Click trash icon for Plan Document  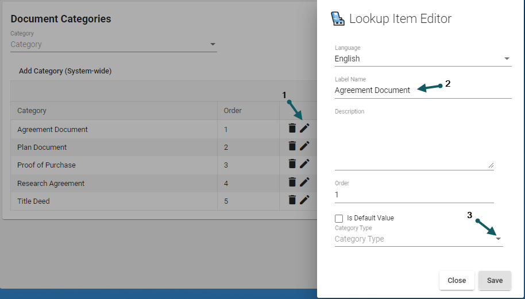point(292,146)
